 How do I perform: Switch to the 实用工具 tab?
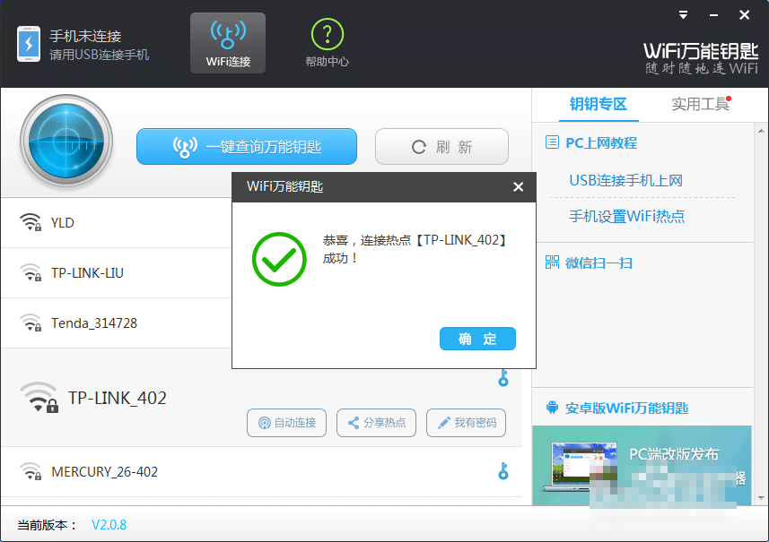(x=700, y=104)
